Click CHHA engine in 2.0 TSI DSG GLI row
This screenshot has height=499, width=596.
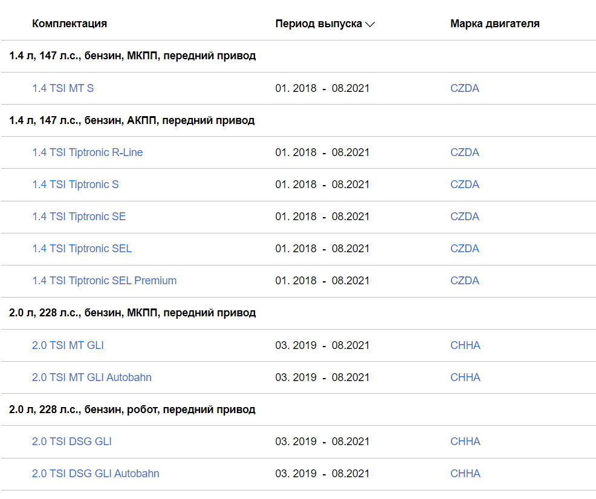coord(465,442)
